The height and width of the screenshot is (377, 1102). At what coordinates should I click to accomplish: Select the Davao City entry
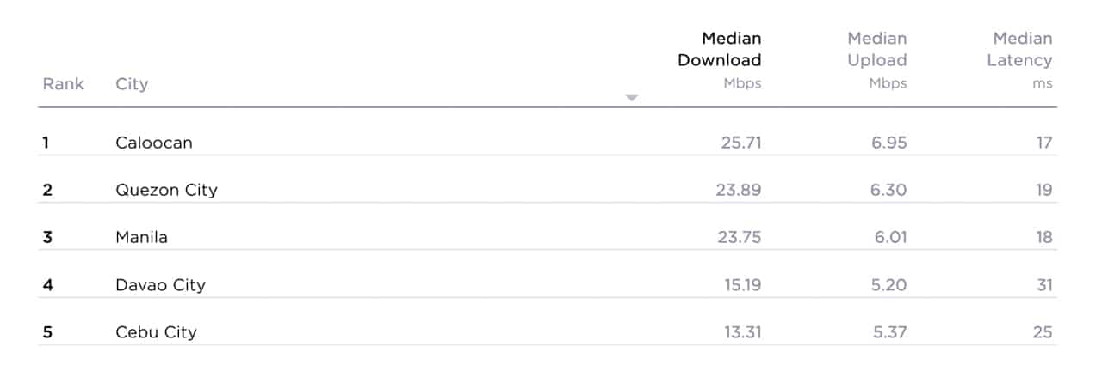(x=160, y=284)
